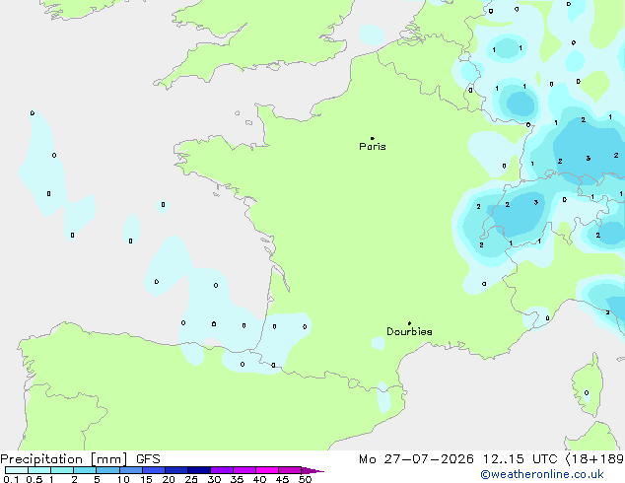Click the Dourbies location label
Screen dimensions: 625x483
tap(409, 331)
